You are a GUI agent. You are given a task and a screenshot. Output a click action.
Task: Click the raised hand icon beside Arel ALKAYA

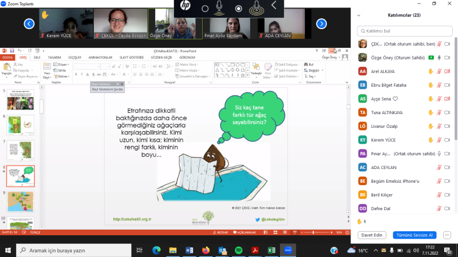[x=431, y=71]
